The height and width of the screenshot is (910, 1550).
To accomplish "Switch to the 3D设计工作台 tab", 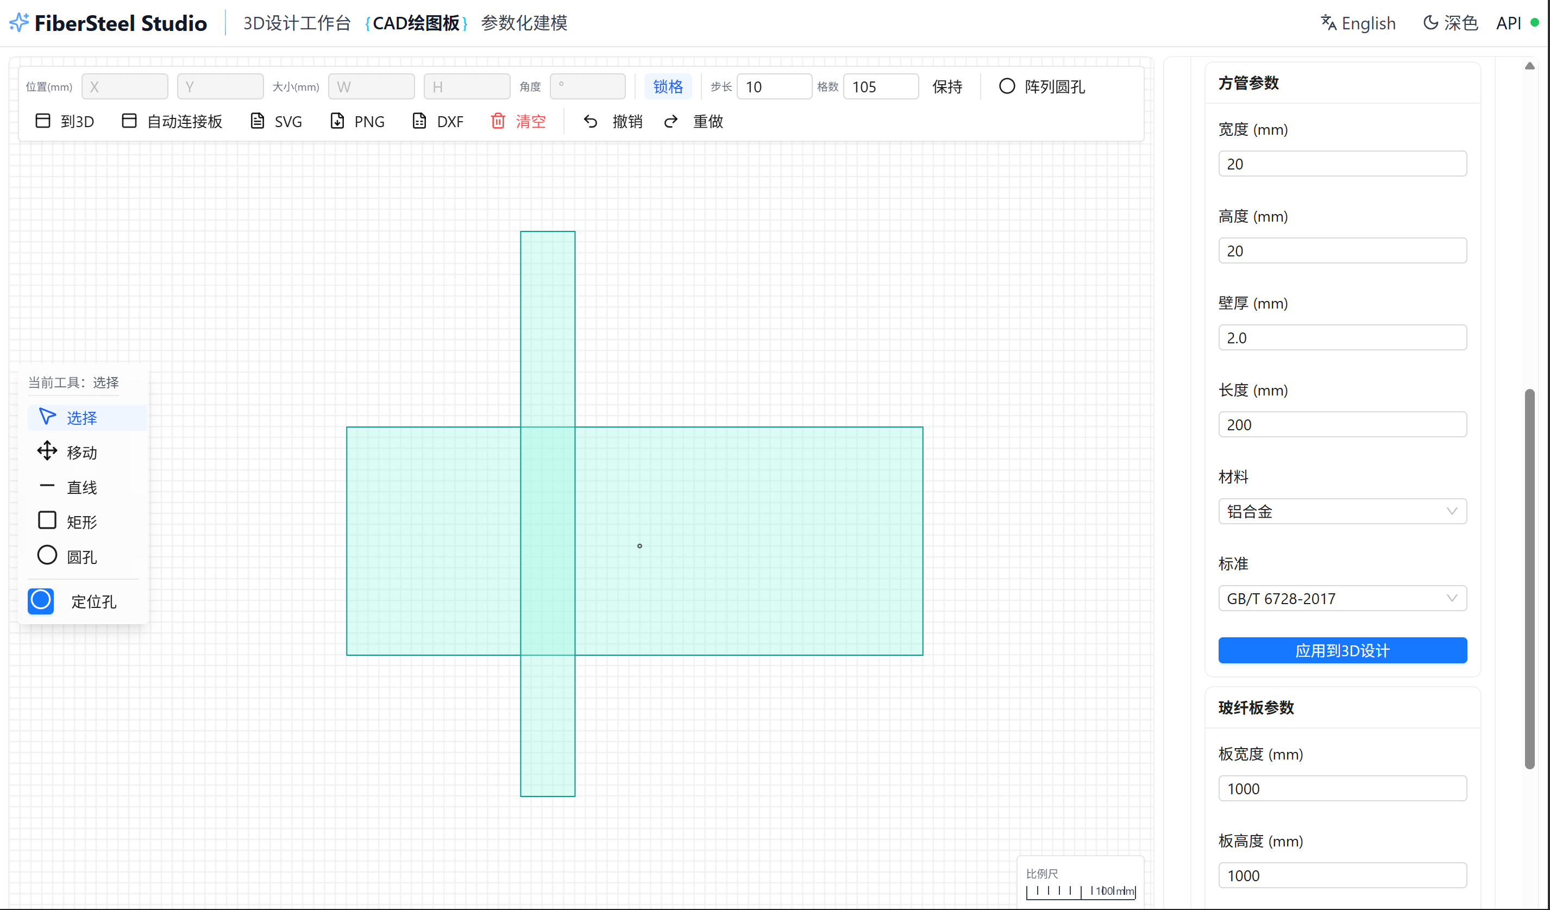I will (x=297, y=23).
